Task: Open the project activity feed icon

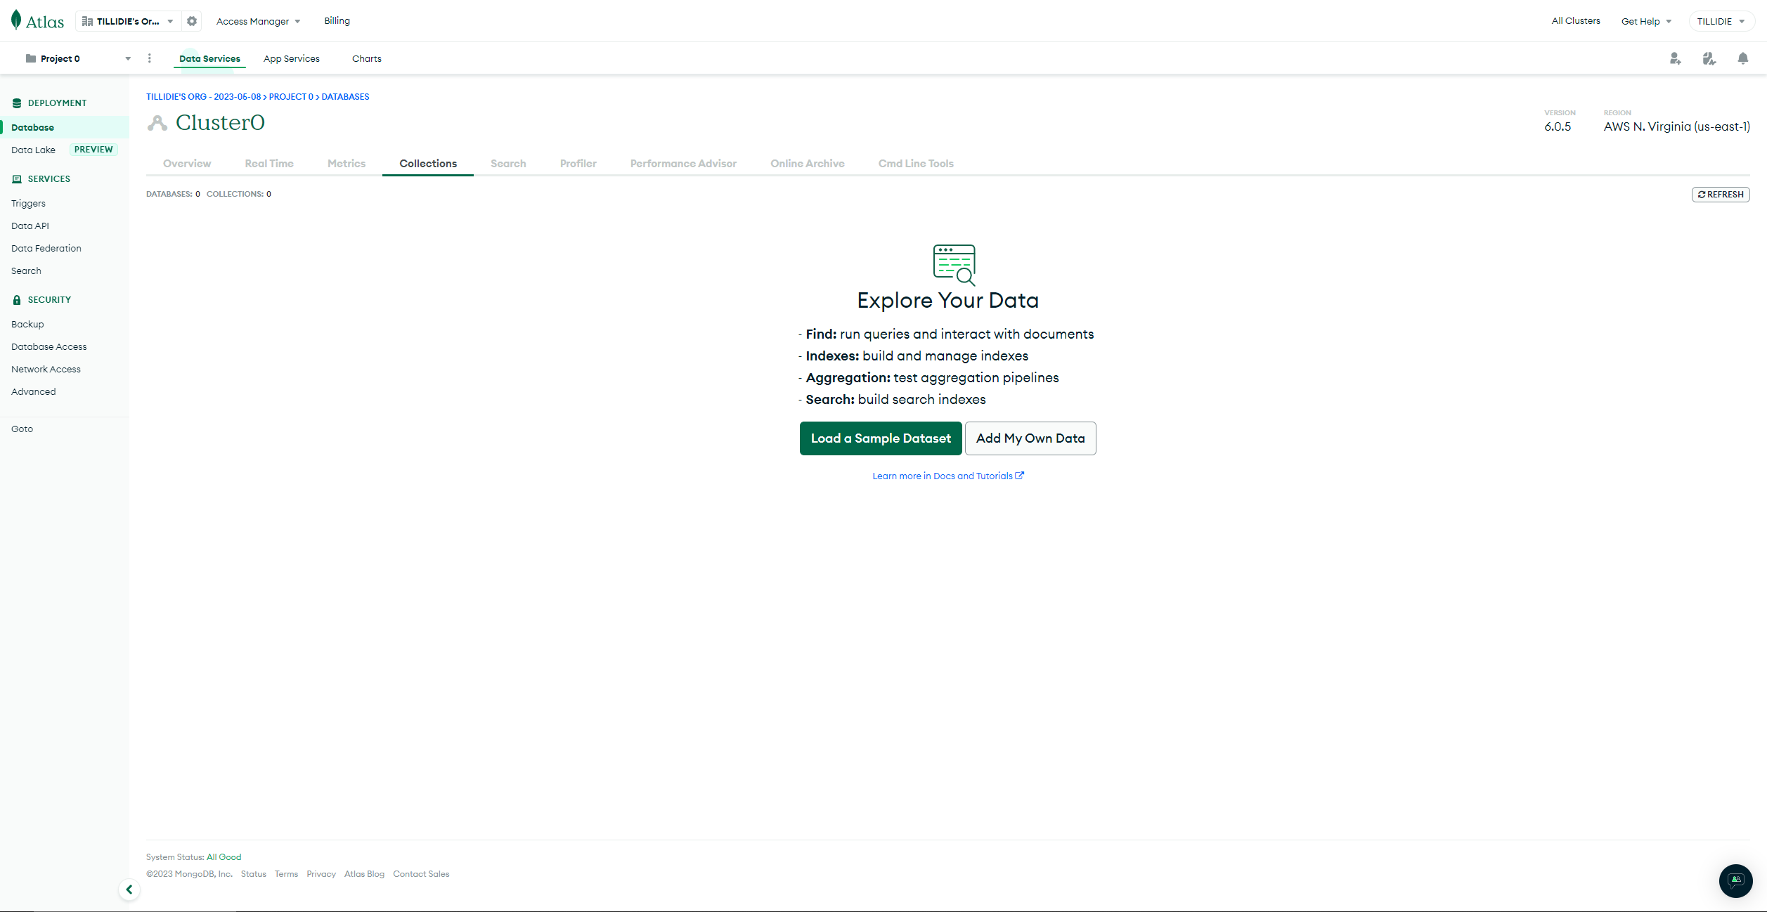Action: (1709, 58)
